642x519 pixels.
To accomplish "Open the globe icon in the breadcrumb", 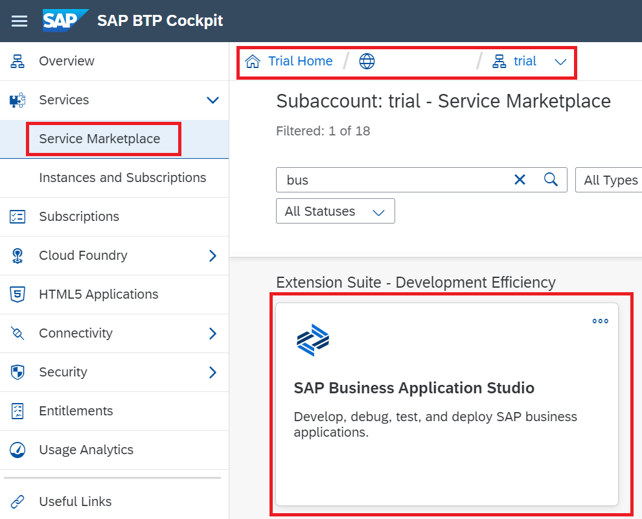I will 367,60.
